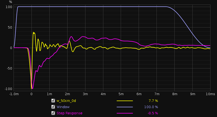
Task: Click the -1.0m time axis label
Action: pyautogui.click(x=14, y=94)
